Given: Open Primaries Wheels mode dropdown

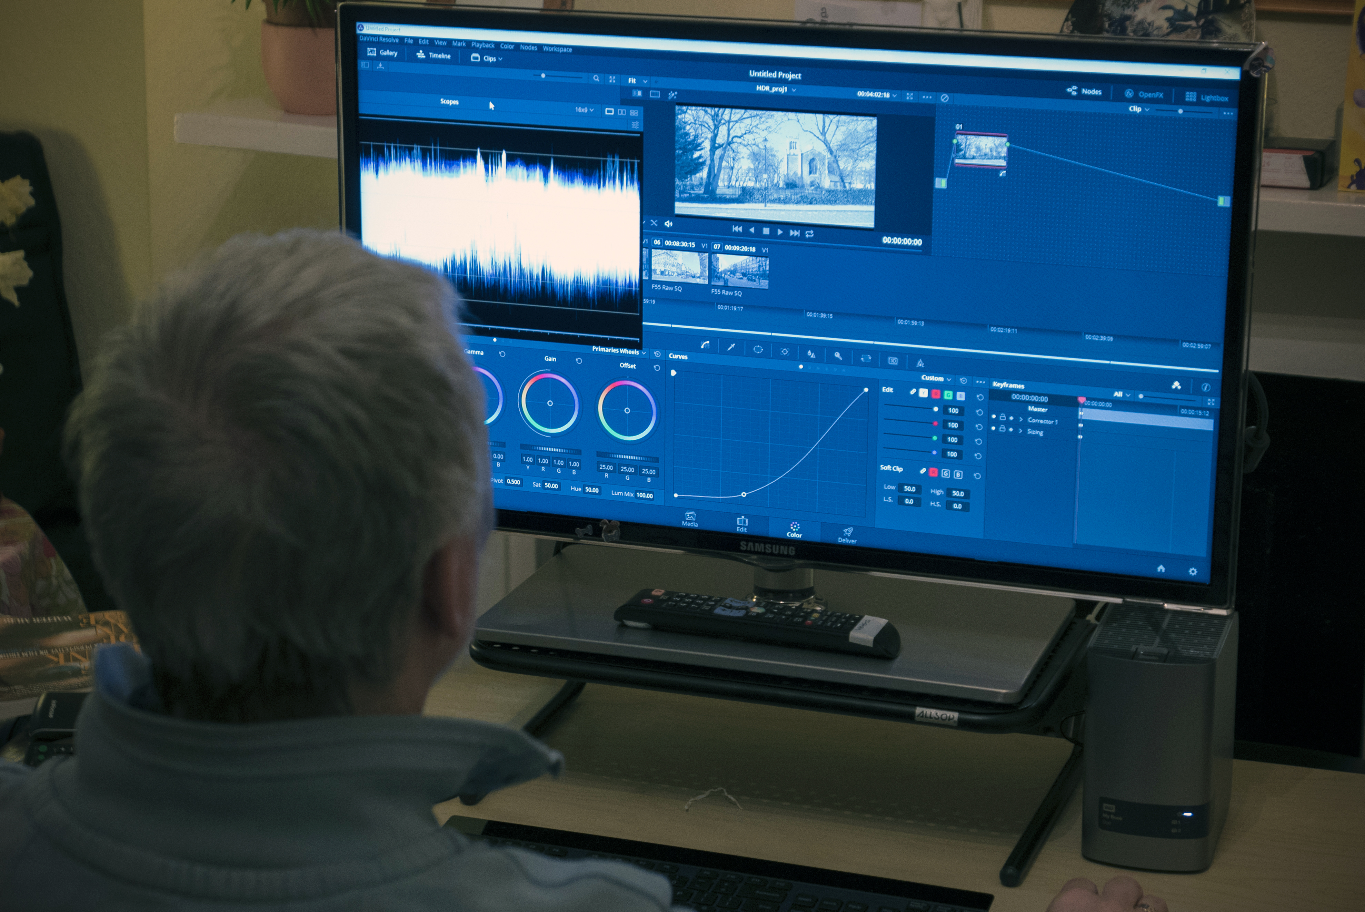Looking at the screenshot, I should 619,351.
